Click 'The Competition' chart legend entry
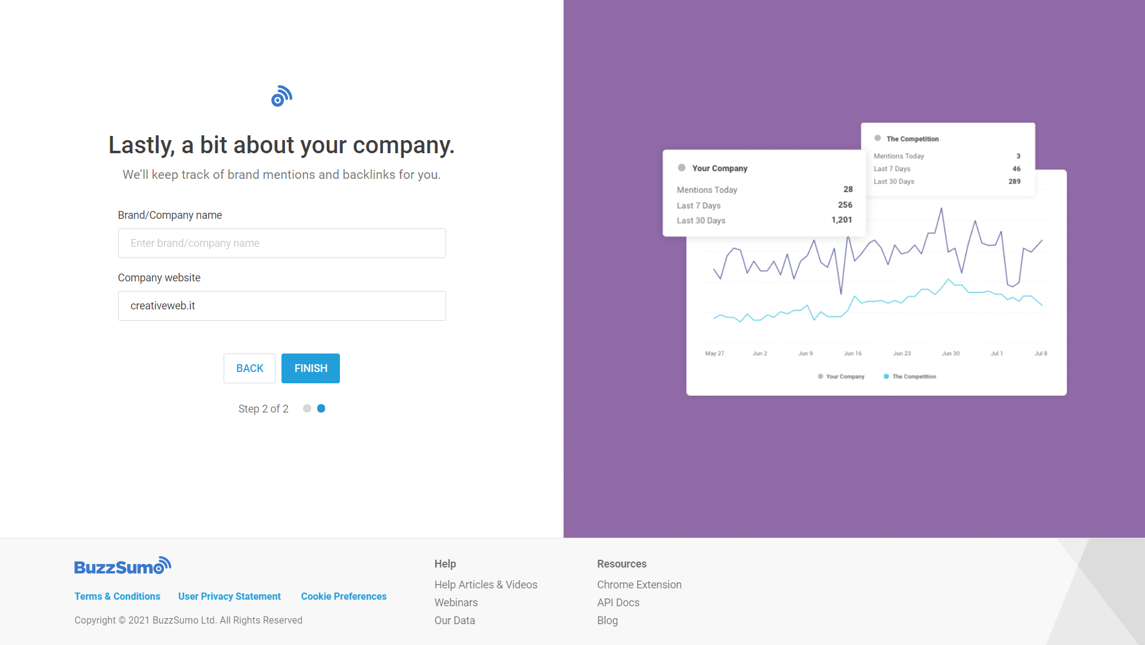The image size is (1145, 645). tap(910, 377)
